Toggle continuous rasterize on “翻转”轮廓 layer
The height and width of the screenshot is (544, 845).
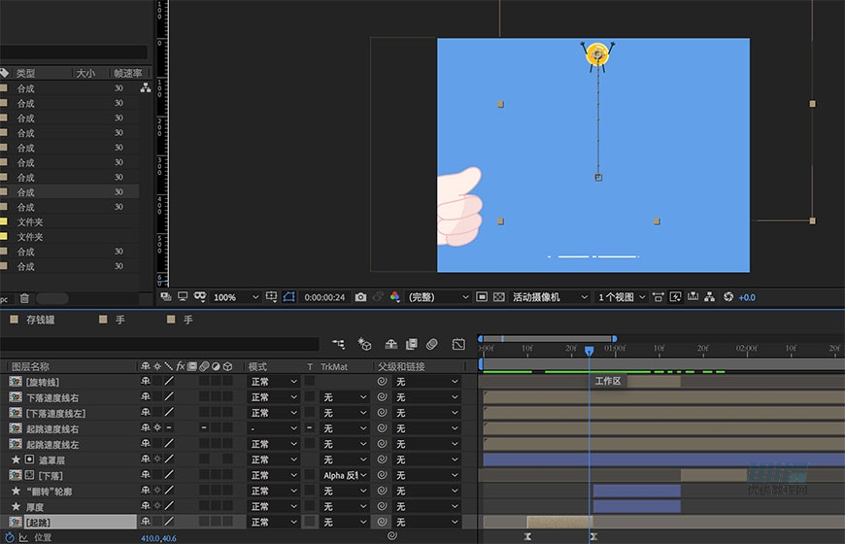(156, 490)
